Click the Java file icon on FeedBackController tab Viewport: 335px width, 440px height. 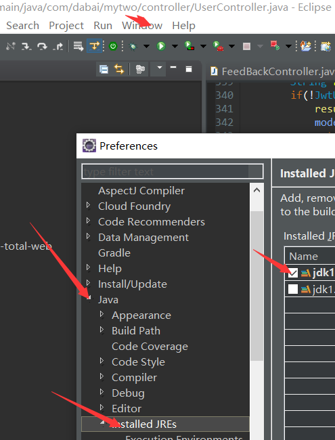pyautogui.click(x=214, y=71)
